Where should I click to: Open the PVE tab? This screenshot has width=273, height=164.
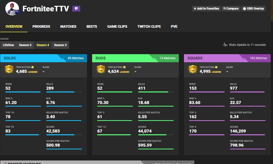pos(174,26)
